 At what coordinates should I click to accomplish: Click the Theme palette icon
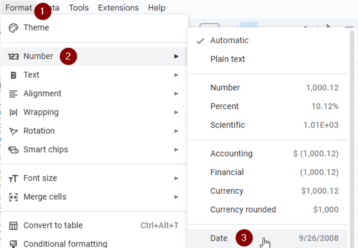(x=13, y=28)
